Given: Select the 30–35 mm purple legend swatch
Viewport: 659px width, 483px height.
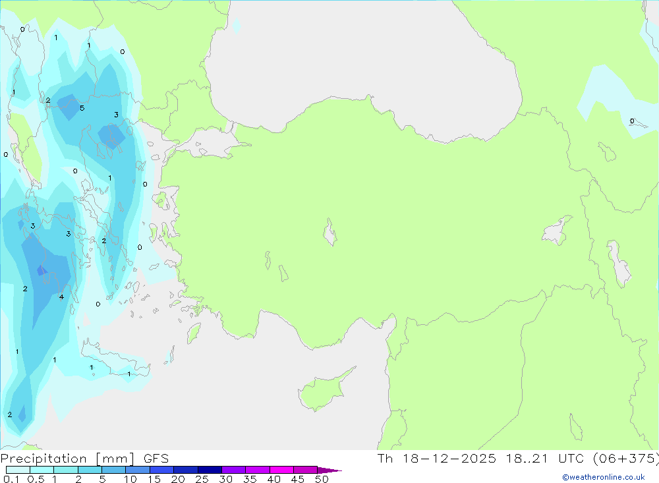Looking at the screenshot, I should click(234, 470).
